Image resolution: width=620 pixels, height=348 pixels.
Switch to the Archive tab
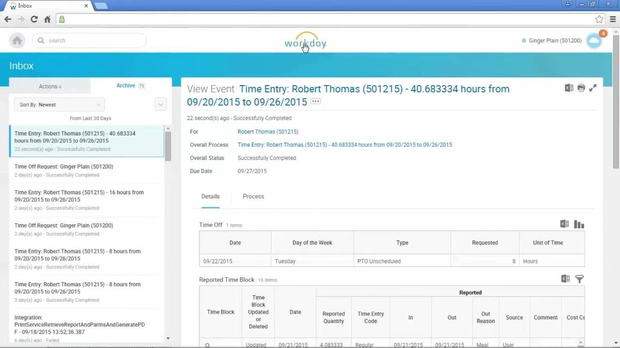click(131, 86)
